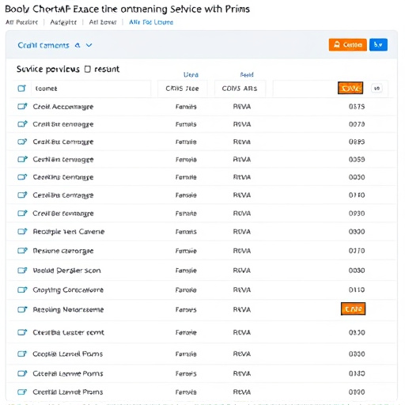Image resolution: width=405 pixels, height=405 pixels.
Task: Open Coosfiit Lzerell Pams row icon
Action: [22, 354]
